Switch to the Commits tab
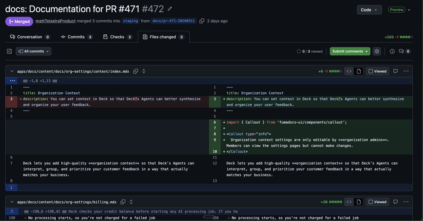 pos(76,37)
